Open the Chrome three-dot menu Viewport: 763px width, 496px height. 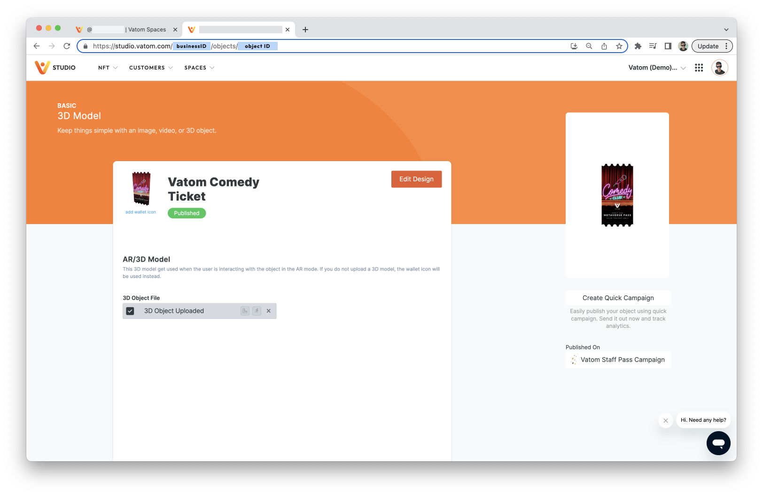(x=726, y=46)
